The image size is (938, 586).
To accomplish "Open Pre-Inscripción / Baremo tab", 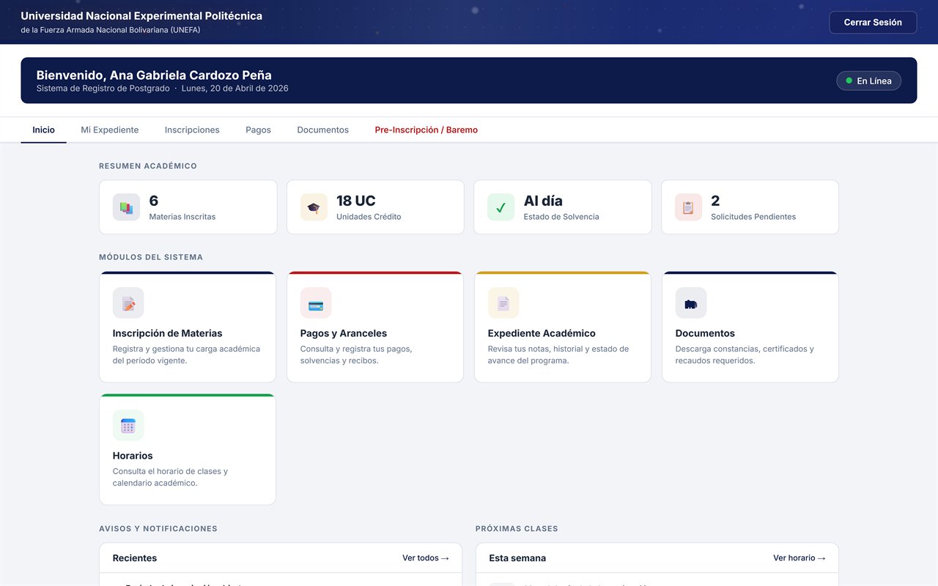I will (426, 130).
